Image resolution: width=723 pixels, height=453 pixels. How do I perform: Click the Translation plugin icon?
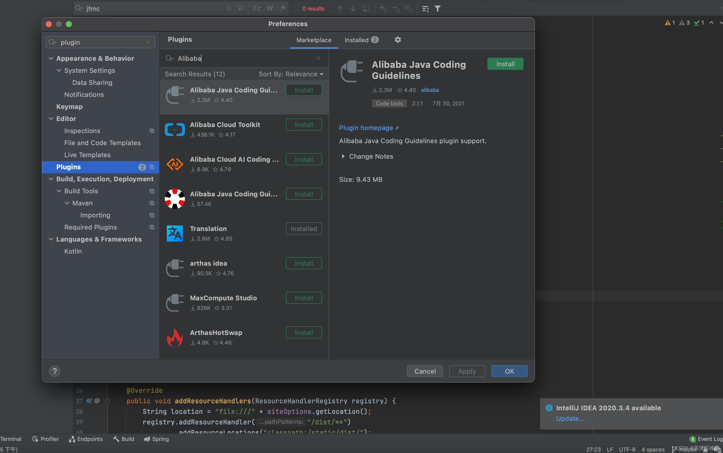[174, 234]
